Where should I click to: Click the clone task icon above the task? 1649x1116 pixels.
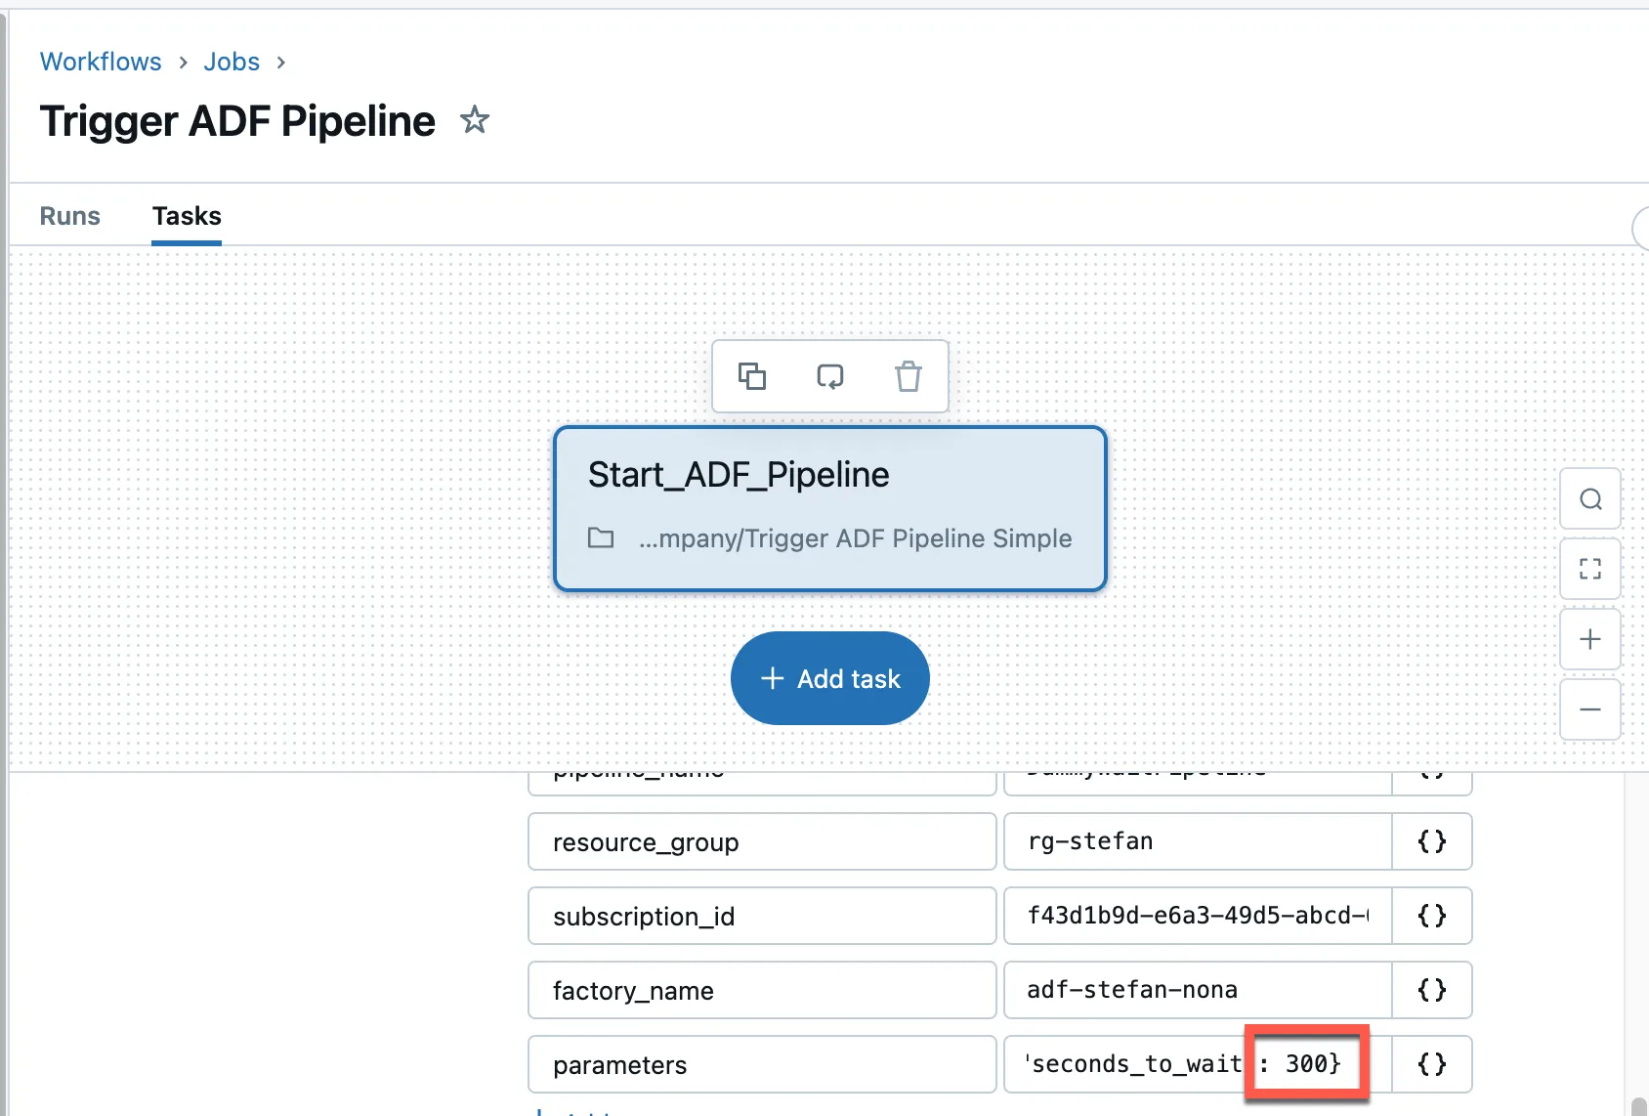(751, 376)
